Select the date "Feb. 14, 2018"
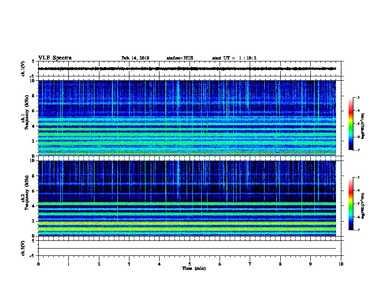This screenshot has height=296, width=384. pos(135,58)
